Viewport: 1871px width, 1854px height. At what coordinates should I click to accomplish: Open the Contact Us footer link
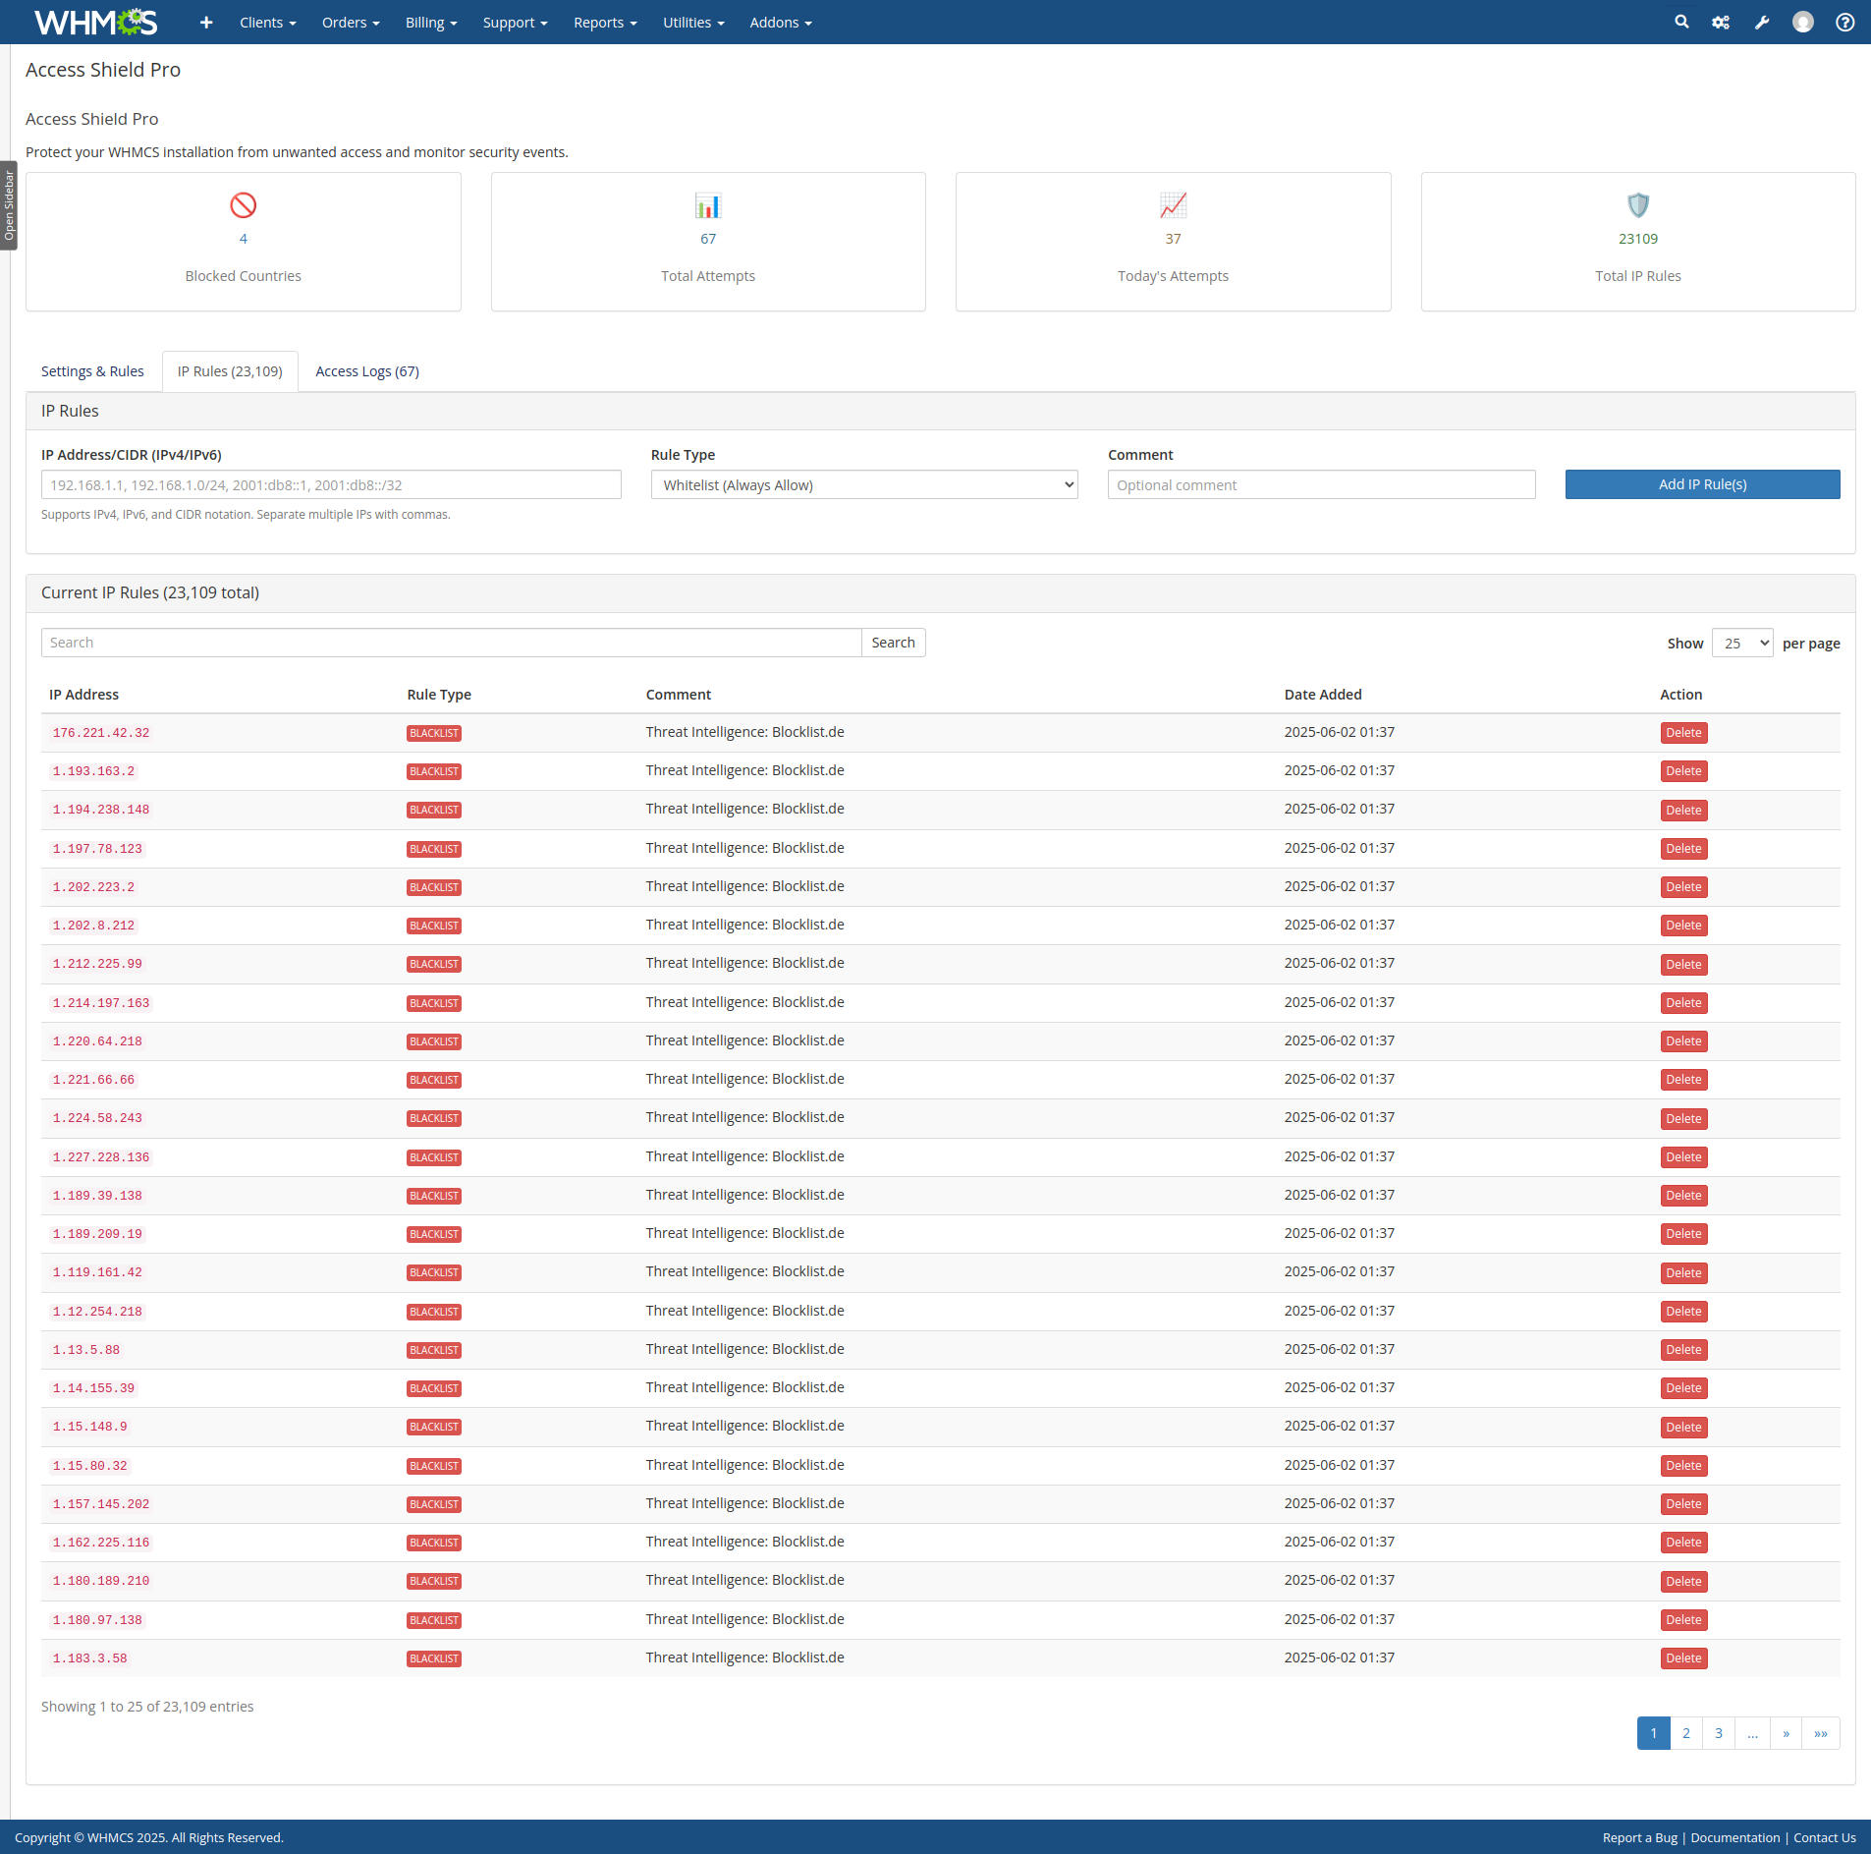click(1825, 1837)
